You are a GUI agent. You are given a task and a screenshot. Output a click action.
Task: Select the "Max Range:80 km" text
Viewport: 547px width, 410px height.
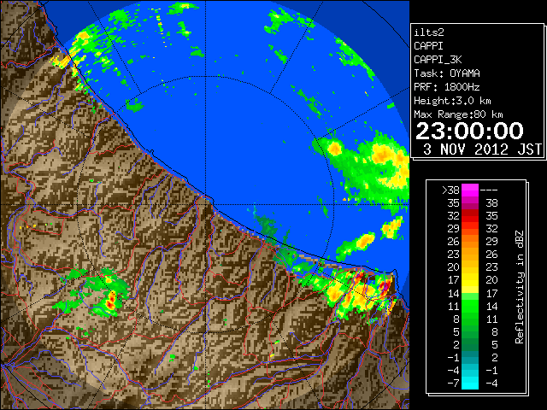[458, 114]
